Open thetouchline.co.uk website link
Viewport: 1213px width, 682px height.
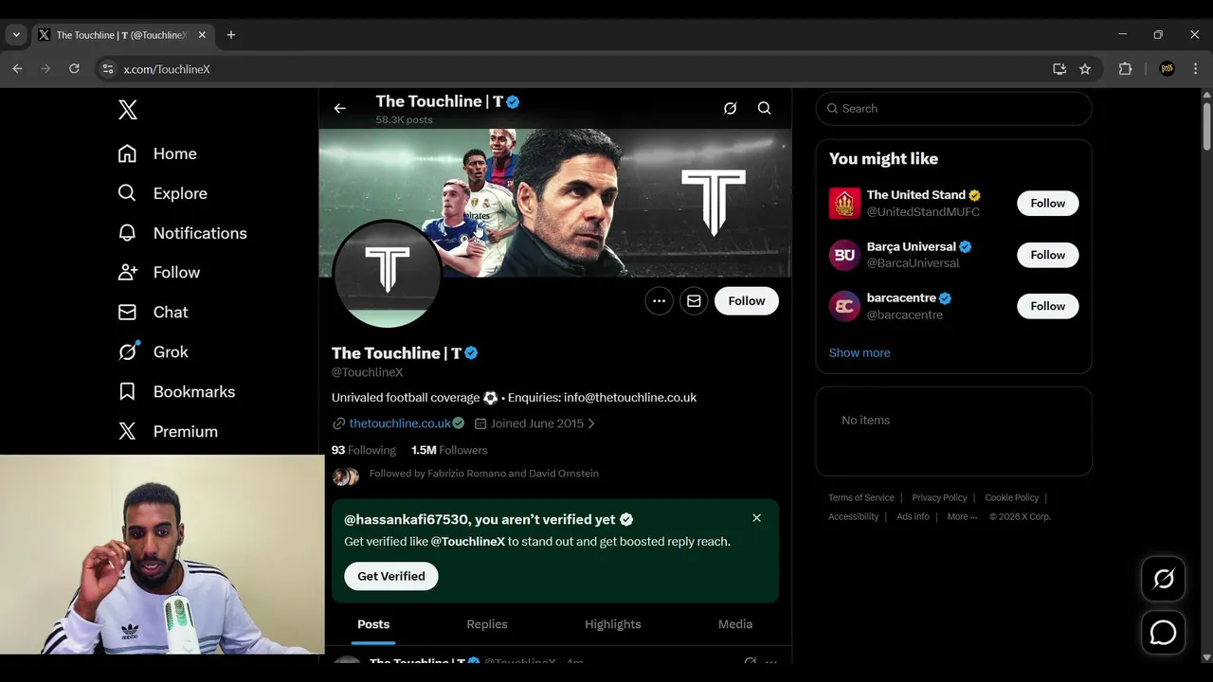(x=400, y=423)
